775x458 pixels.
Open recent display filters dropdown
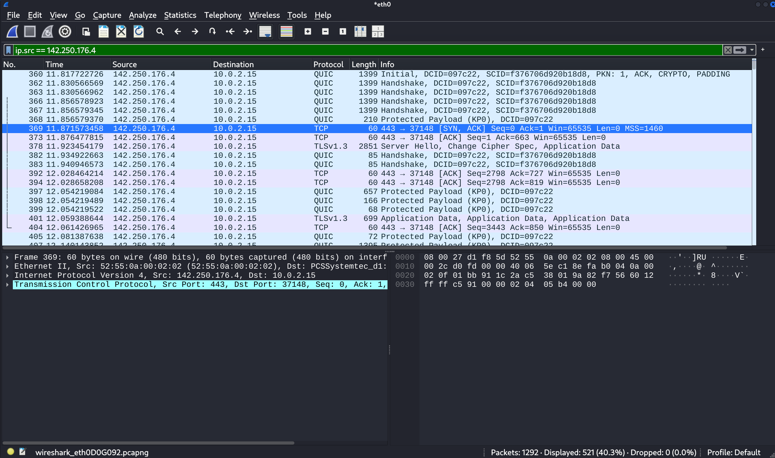[752, 50]
